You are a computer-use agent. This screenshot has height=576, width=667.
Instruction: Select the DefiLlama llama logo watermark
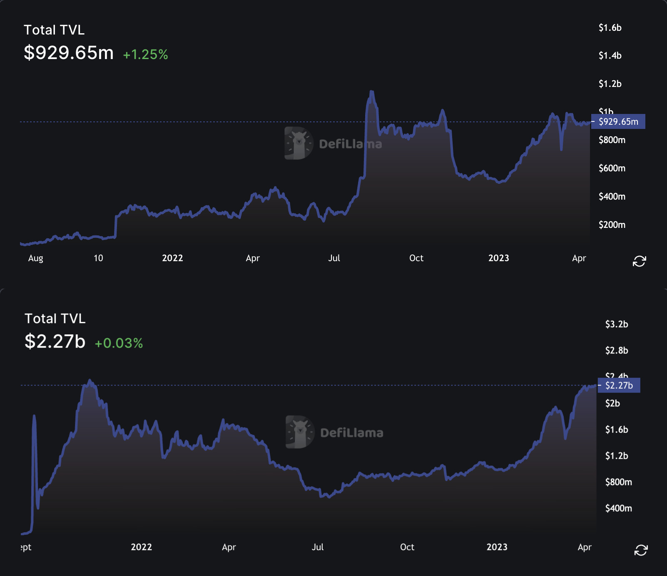[x=298, y=143]
